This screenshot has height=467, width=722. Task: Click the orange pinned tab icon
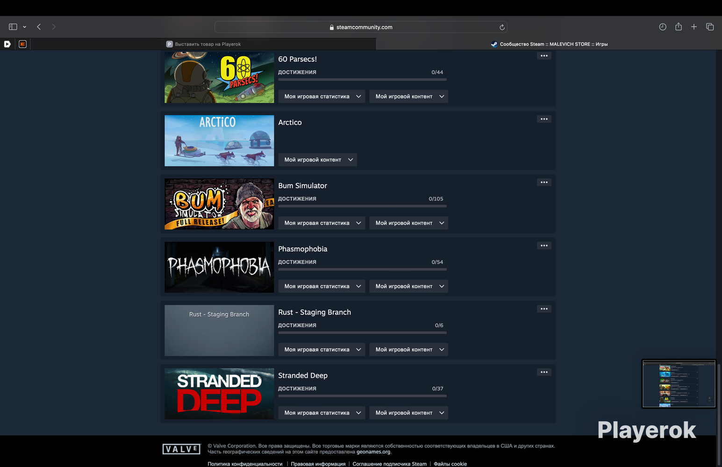[x=22, y=44]
